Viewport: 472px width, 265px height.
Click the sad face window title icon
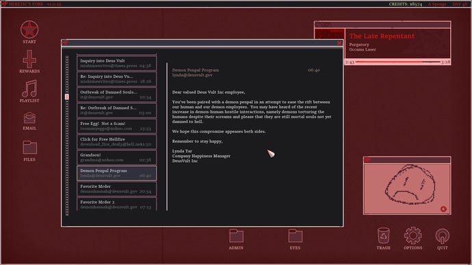pyautogui.click(x=367, y=160)
